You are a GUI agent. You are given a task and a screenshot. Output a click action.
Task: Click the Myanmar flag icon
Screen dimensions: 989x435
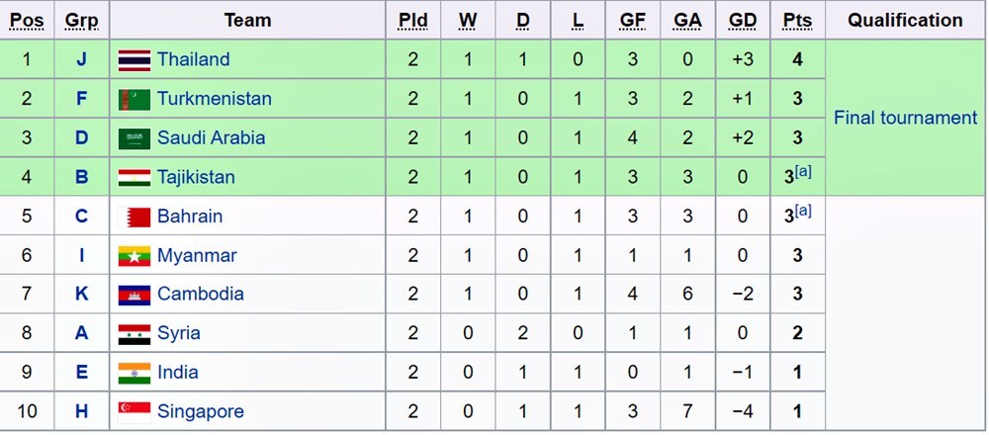coord(134,256)
